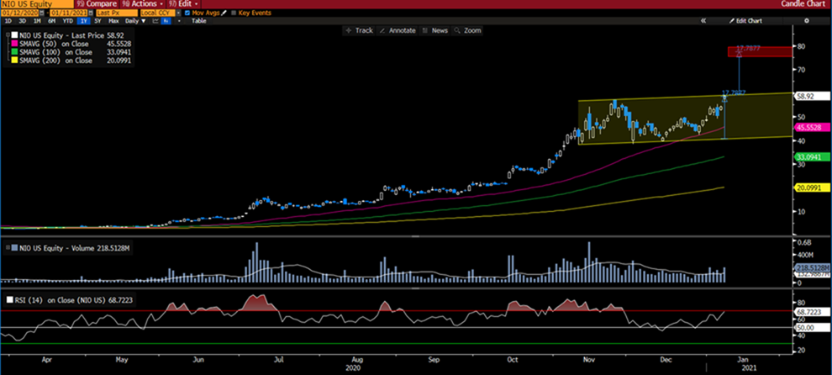Screen dimensions: 832x375
Task: Click the RSI (14) on Close legend label
Action: tap(74, 300)
